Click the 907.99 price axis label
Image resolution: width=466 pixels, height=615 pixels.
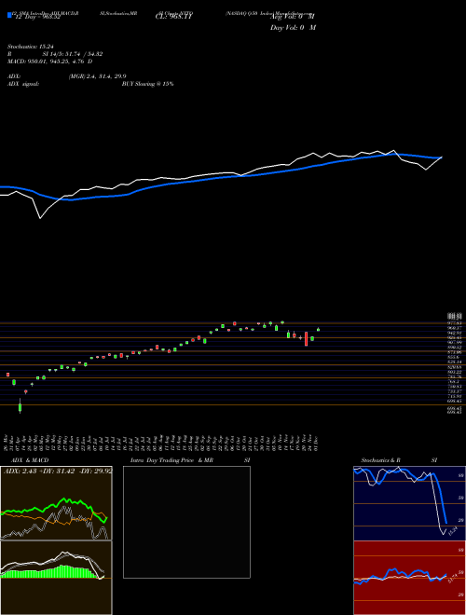pyautogui.click(x=456, y=342)
